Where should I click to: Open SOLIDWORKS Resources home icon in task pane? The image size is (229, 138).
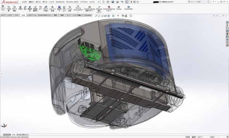coord(227,22)
